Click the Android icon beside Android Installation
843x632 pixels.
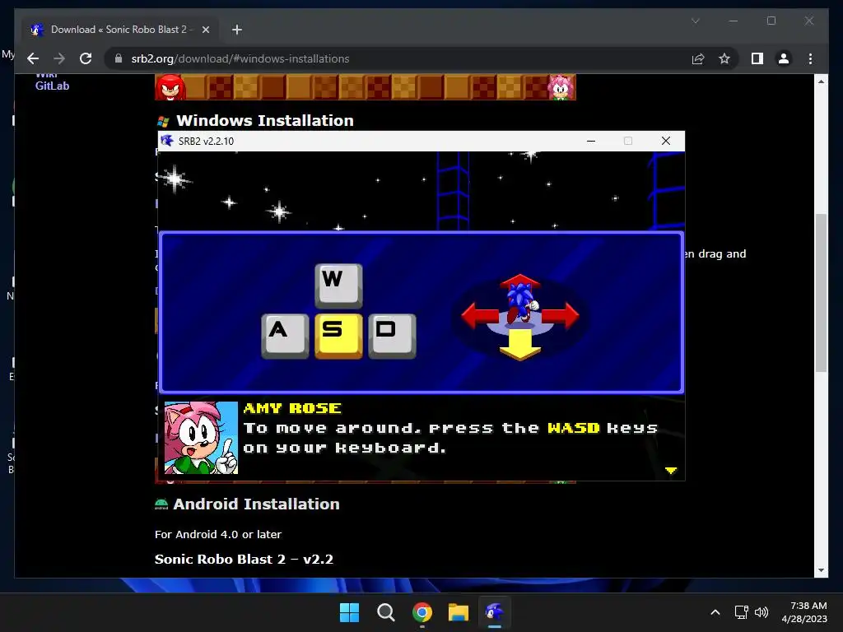pyautogui.click(x=161, y=504)
